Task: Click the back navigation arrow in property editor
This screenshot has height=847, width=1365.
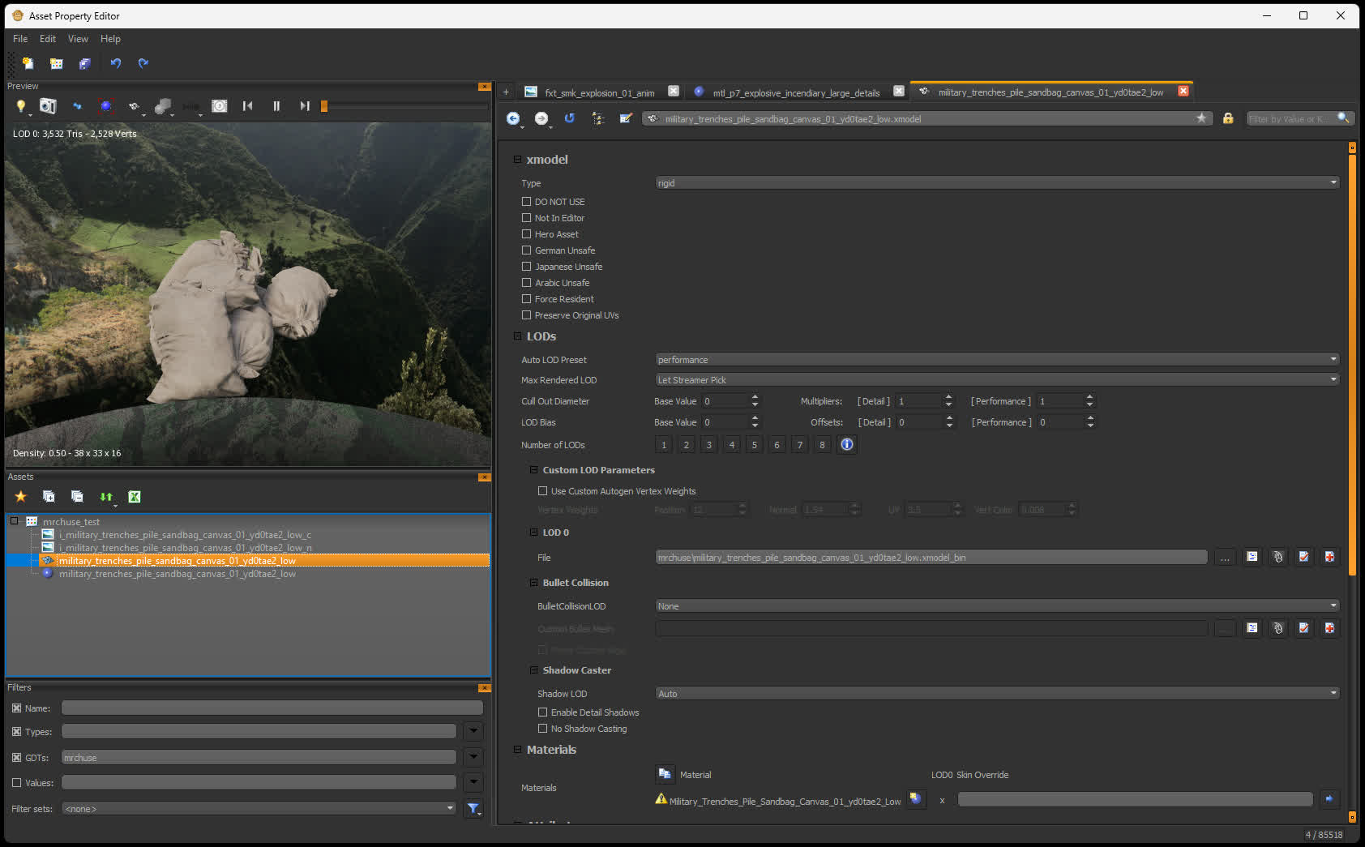Action: click(513, 119)
